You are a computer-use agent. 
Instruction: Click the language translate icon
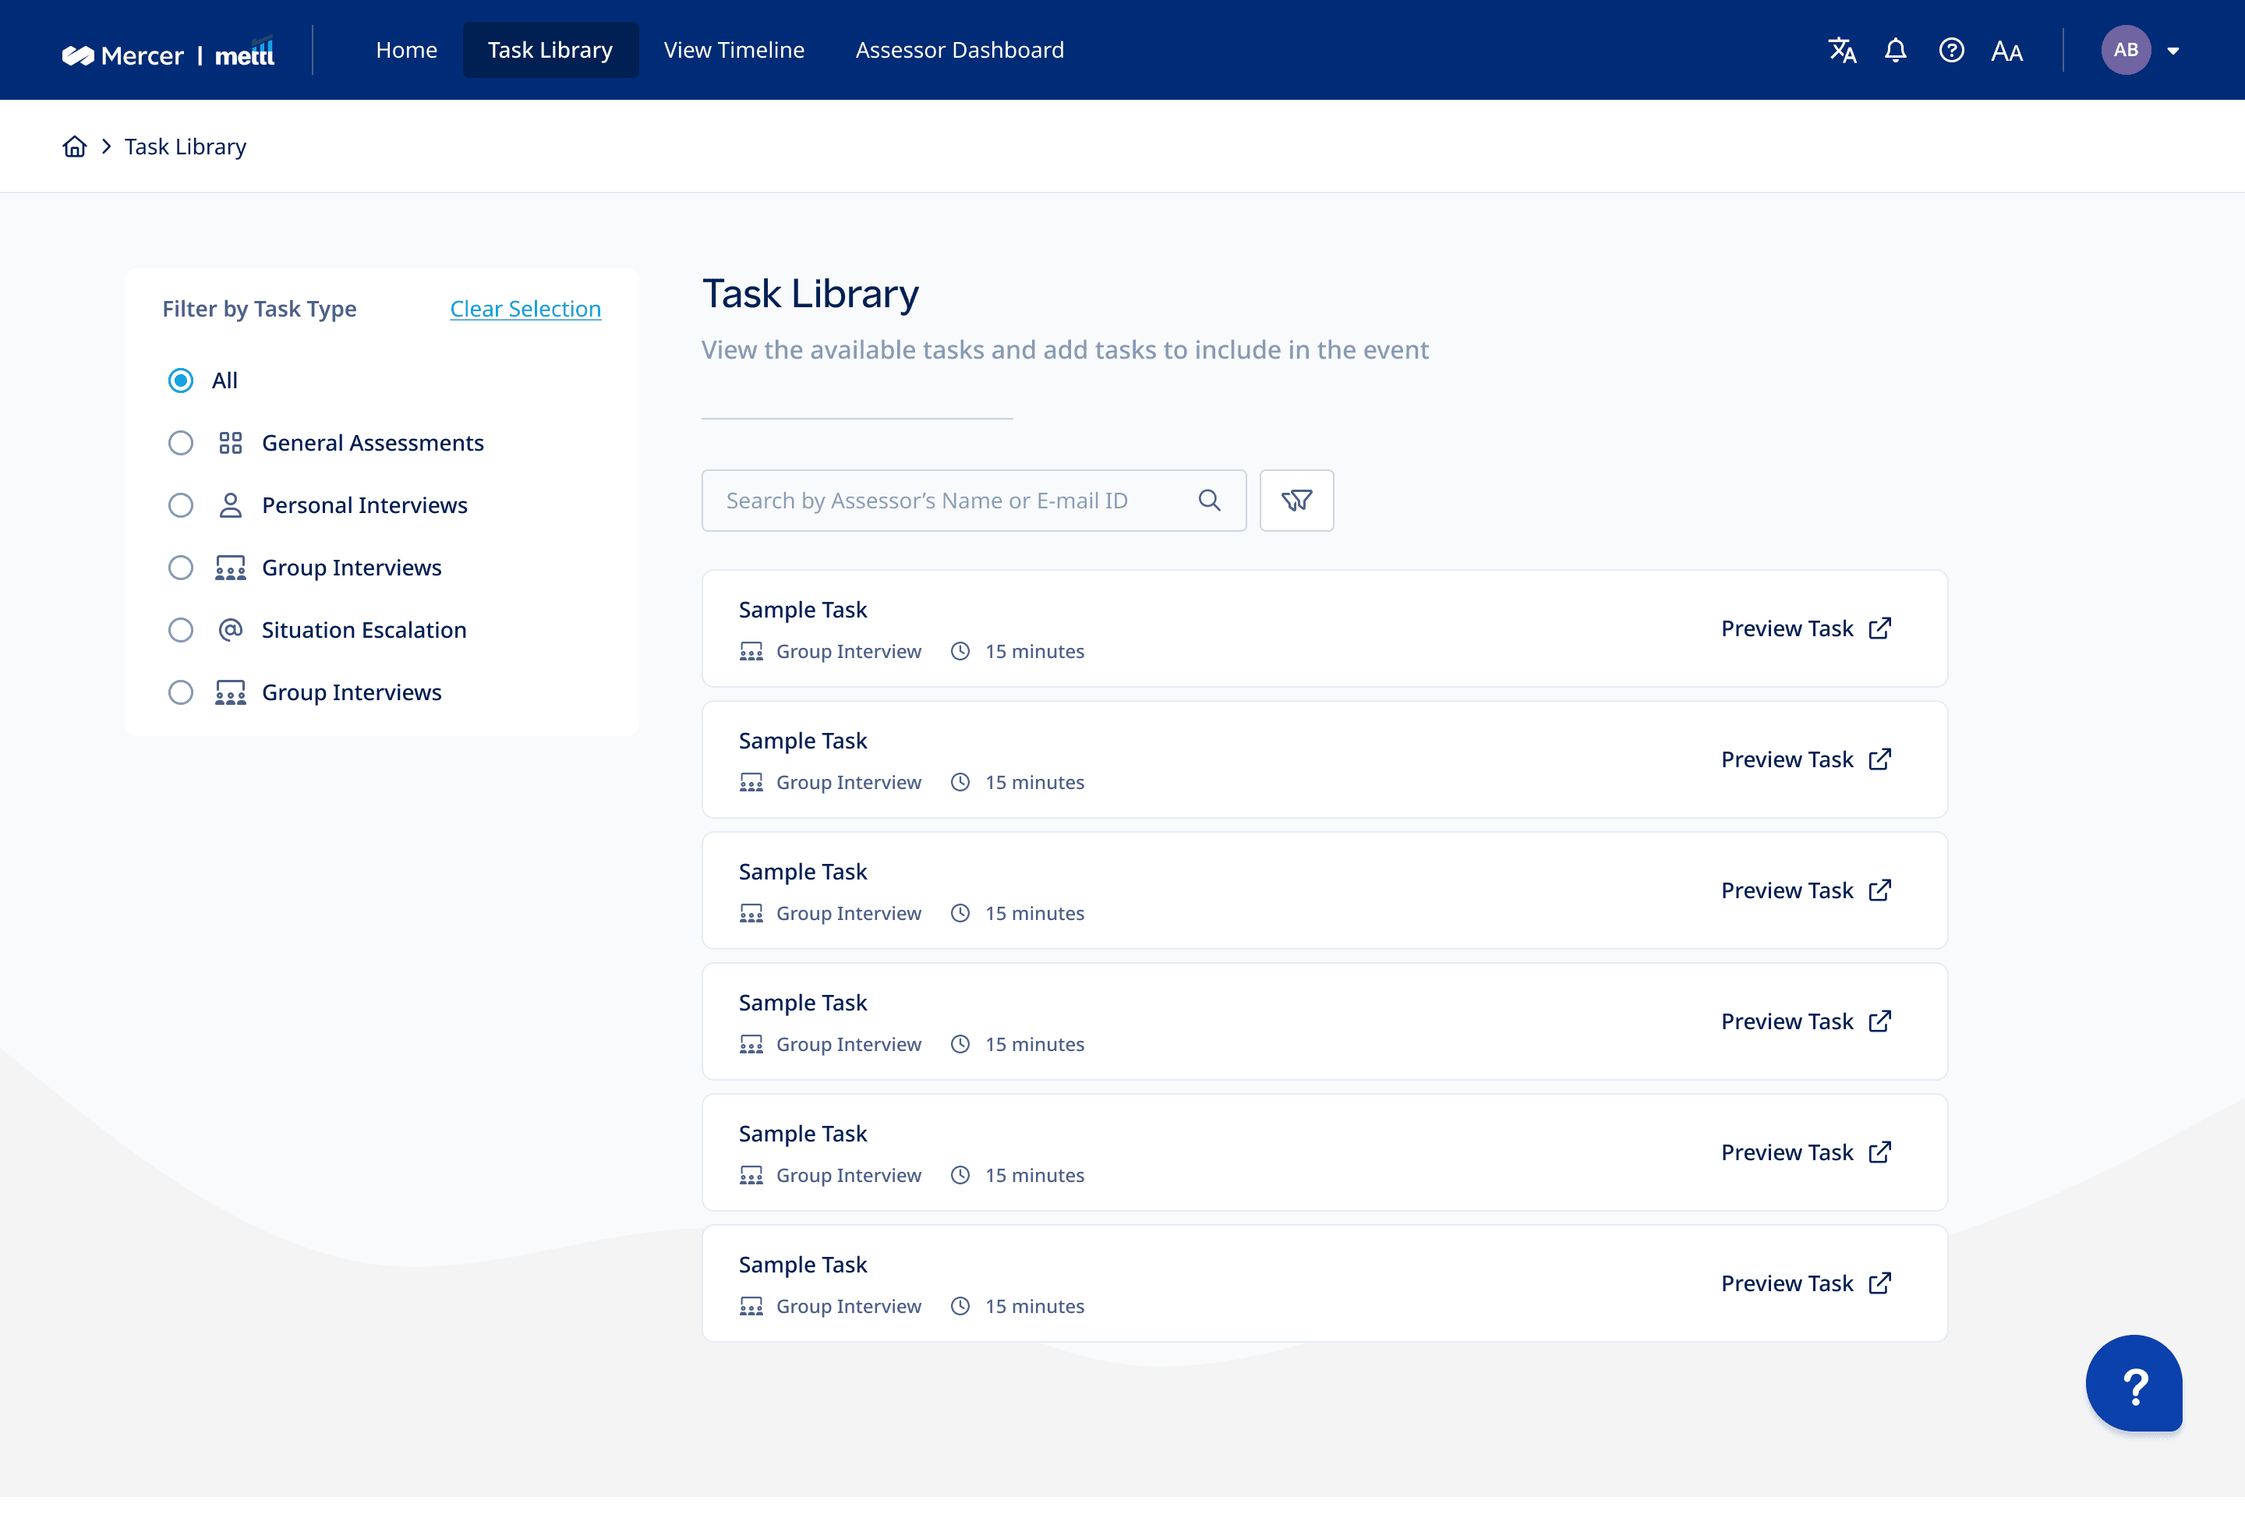point(1841,50)
